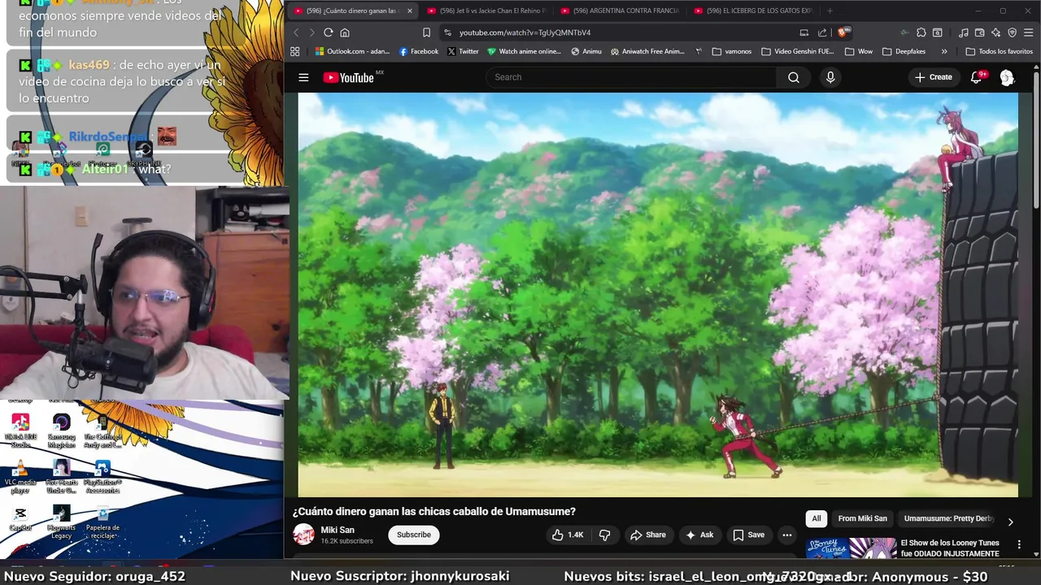
Task: Open more actions three-dot menu under video
Action: tap(786, 535)
